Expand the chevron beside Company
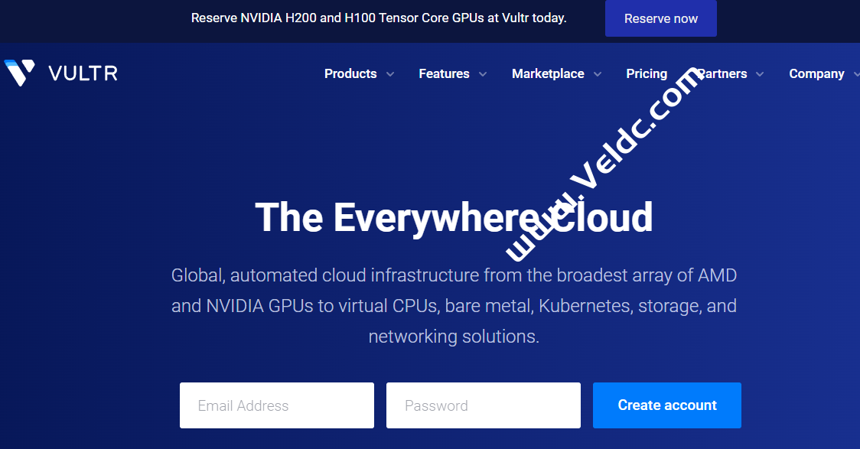The width and height of the screenshot is (860, 449). pyautogui.click(x=855, y=74)
